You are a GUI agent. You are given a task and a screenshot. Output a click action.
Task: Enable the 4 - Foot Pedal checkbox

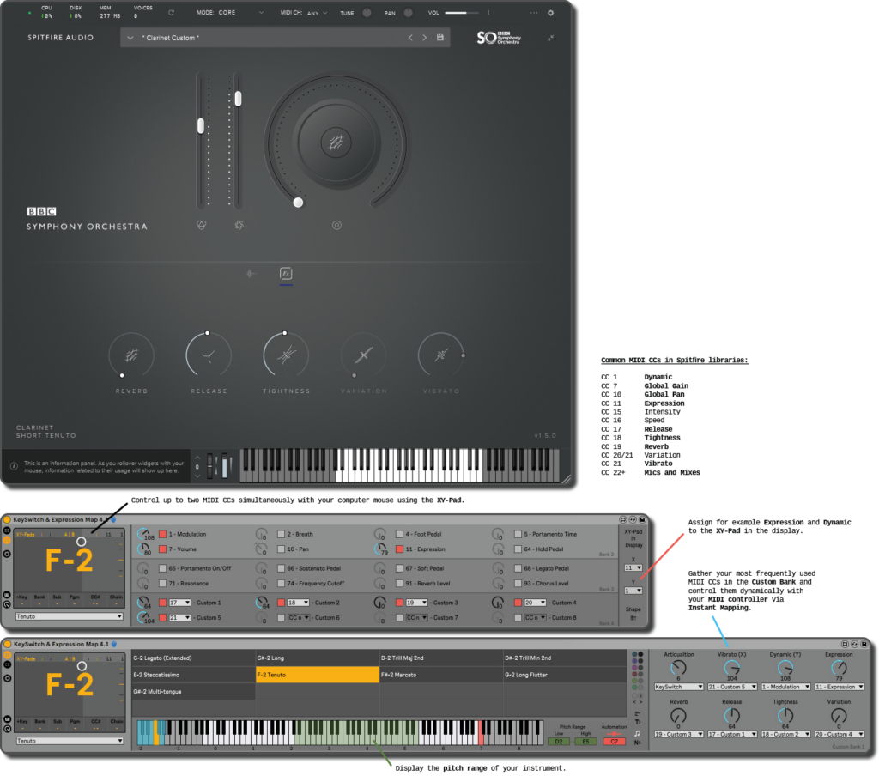[x=399, y=534]
